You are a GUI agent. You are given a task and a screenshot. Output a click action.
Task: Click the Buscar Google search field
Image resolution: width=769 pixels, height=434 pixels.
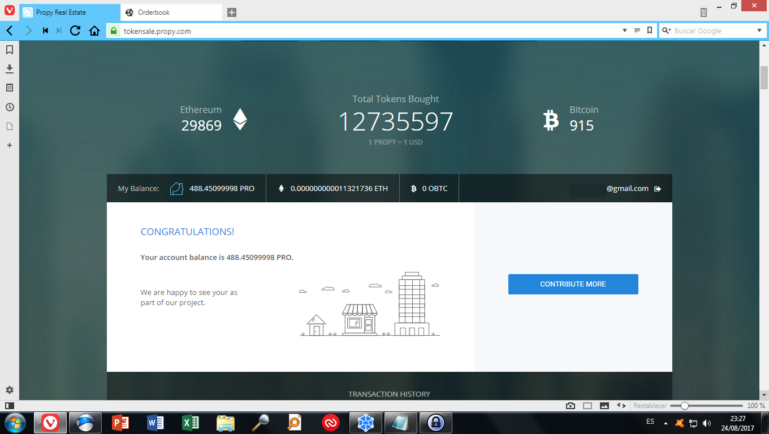coord(714,31)
